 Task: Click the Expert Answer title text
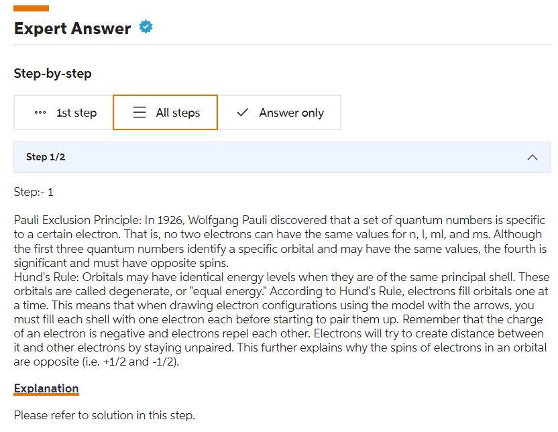click(x=71, y=28)
